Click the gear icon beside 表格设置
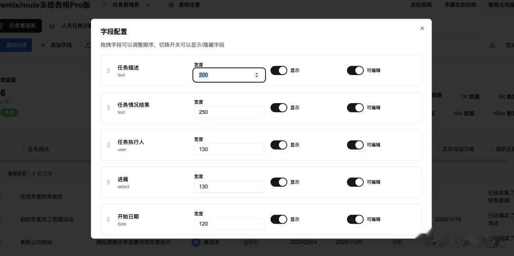514x256 pixels. [171, 5]
